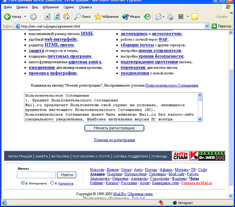
Task: Click СЛУЖБА ПОДДЕРЖКИ in the navigation bar
Action: pos(131,156)
